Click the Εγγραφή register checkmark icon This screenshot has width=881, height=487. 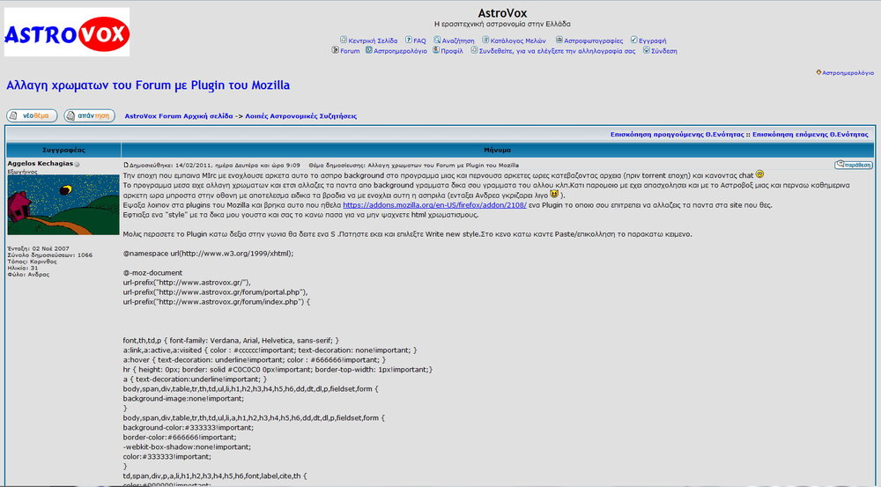633,40
